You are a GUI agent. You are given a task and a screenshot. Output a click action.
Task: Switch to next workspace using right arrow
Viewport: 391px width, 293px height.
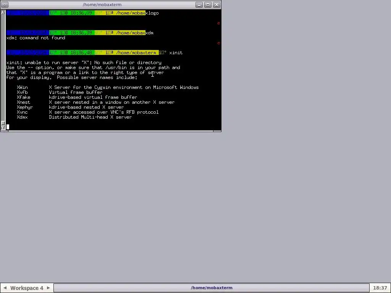tap(48, 288)
